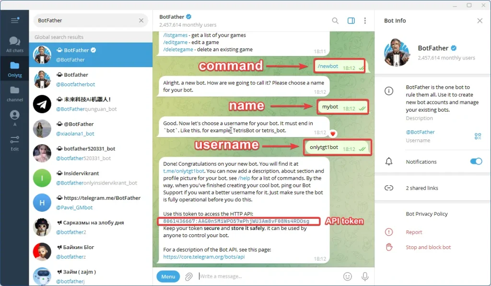This screenshot has width=491, height=286.
Task: Toggle the right info sidebar panel
Action: (x=351, y=21)
